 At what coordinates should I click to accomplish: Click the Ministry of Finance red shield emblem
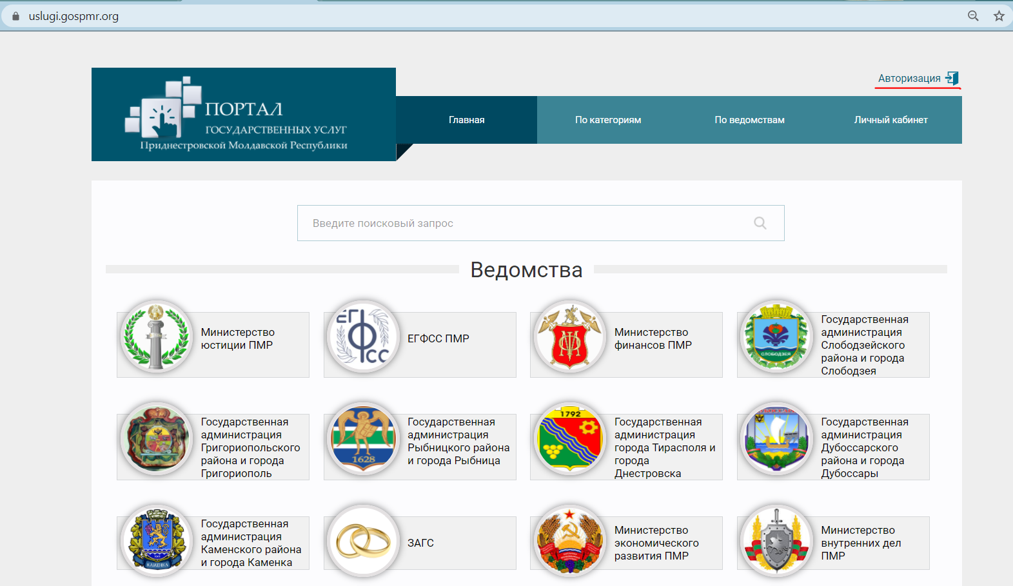click(x=570, y=337)
